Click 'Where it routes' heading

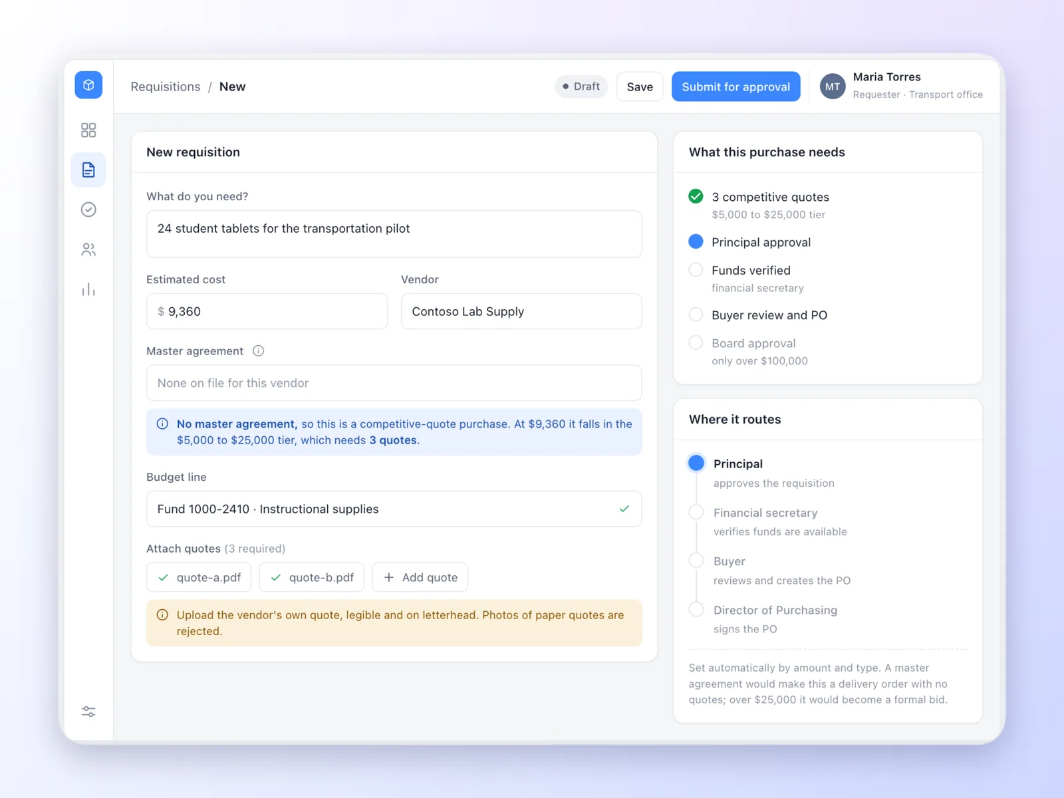click(x=735, y=420)
